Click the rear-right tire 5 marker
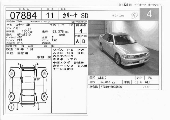This screenshot has height=120, width=170. 44,97
